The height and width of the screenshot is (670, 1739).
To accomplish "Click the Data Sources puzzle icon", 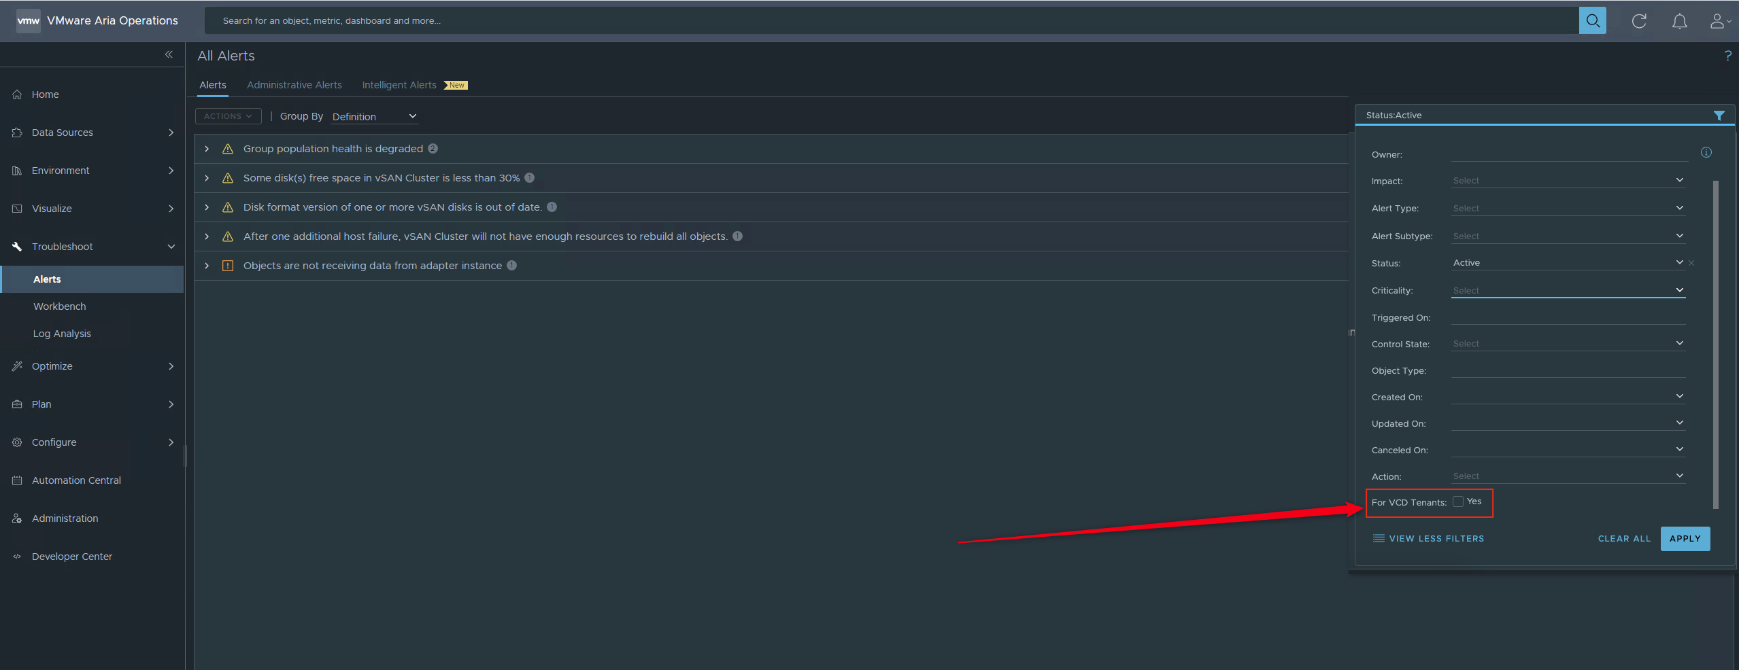I will [17, 133].
